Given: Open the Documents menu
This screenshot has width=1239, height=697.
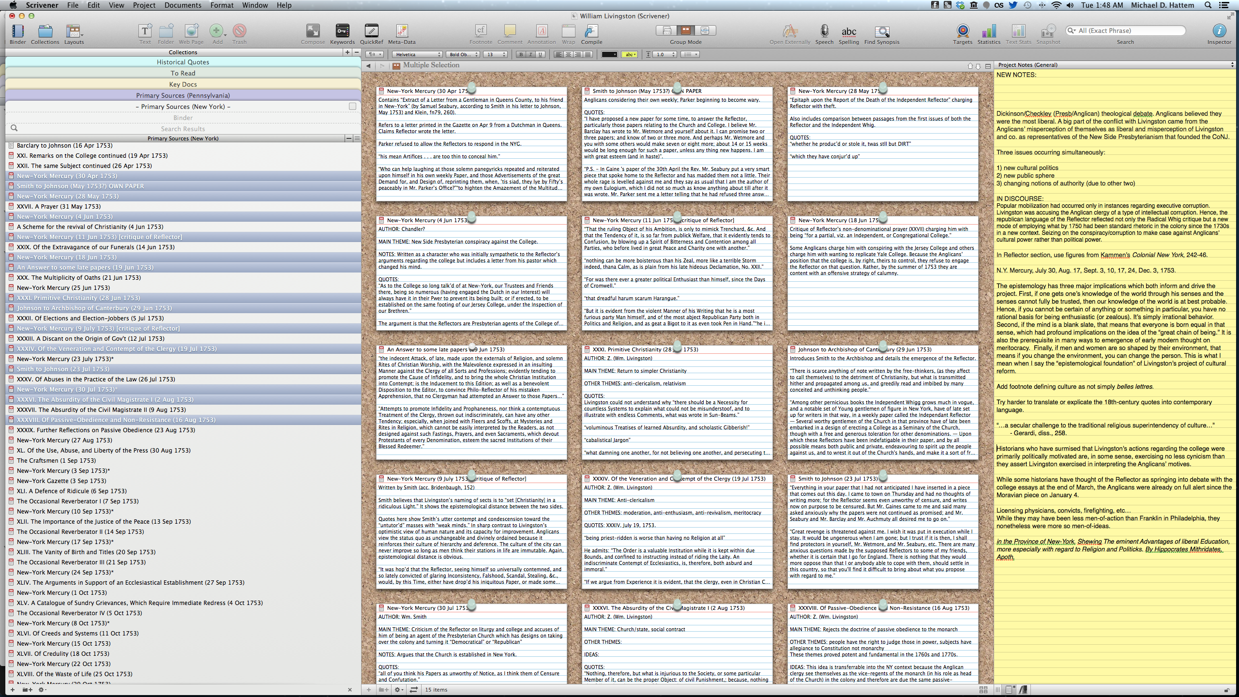Looking at the screenshot, I should tap(182, 5).
